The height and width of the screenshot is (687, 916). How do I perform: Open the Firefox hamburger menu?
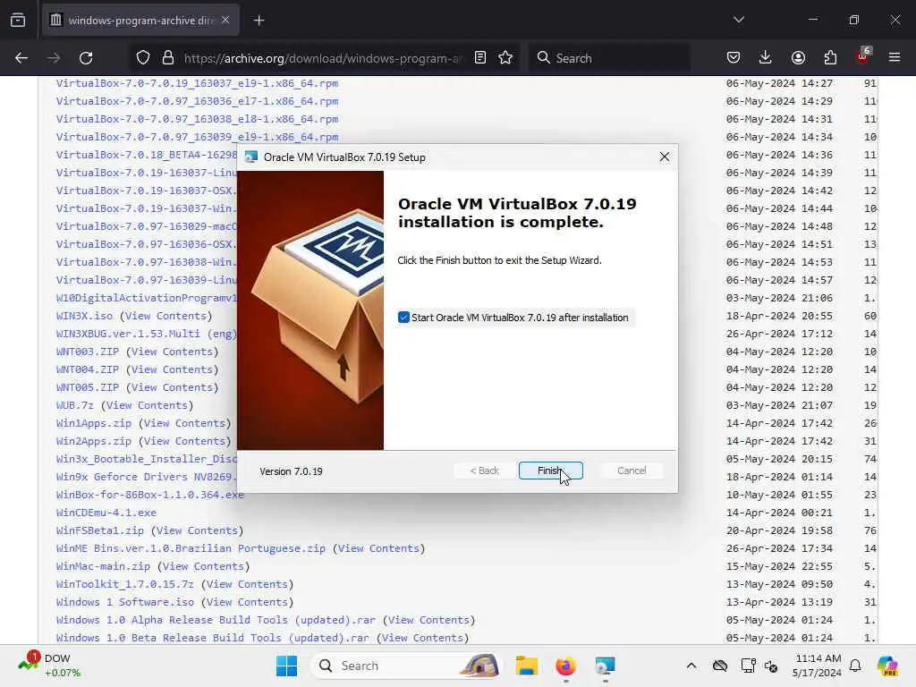(895, 58)
